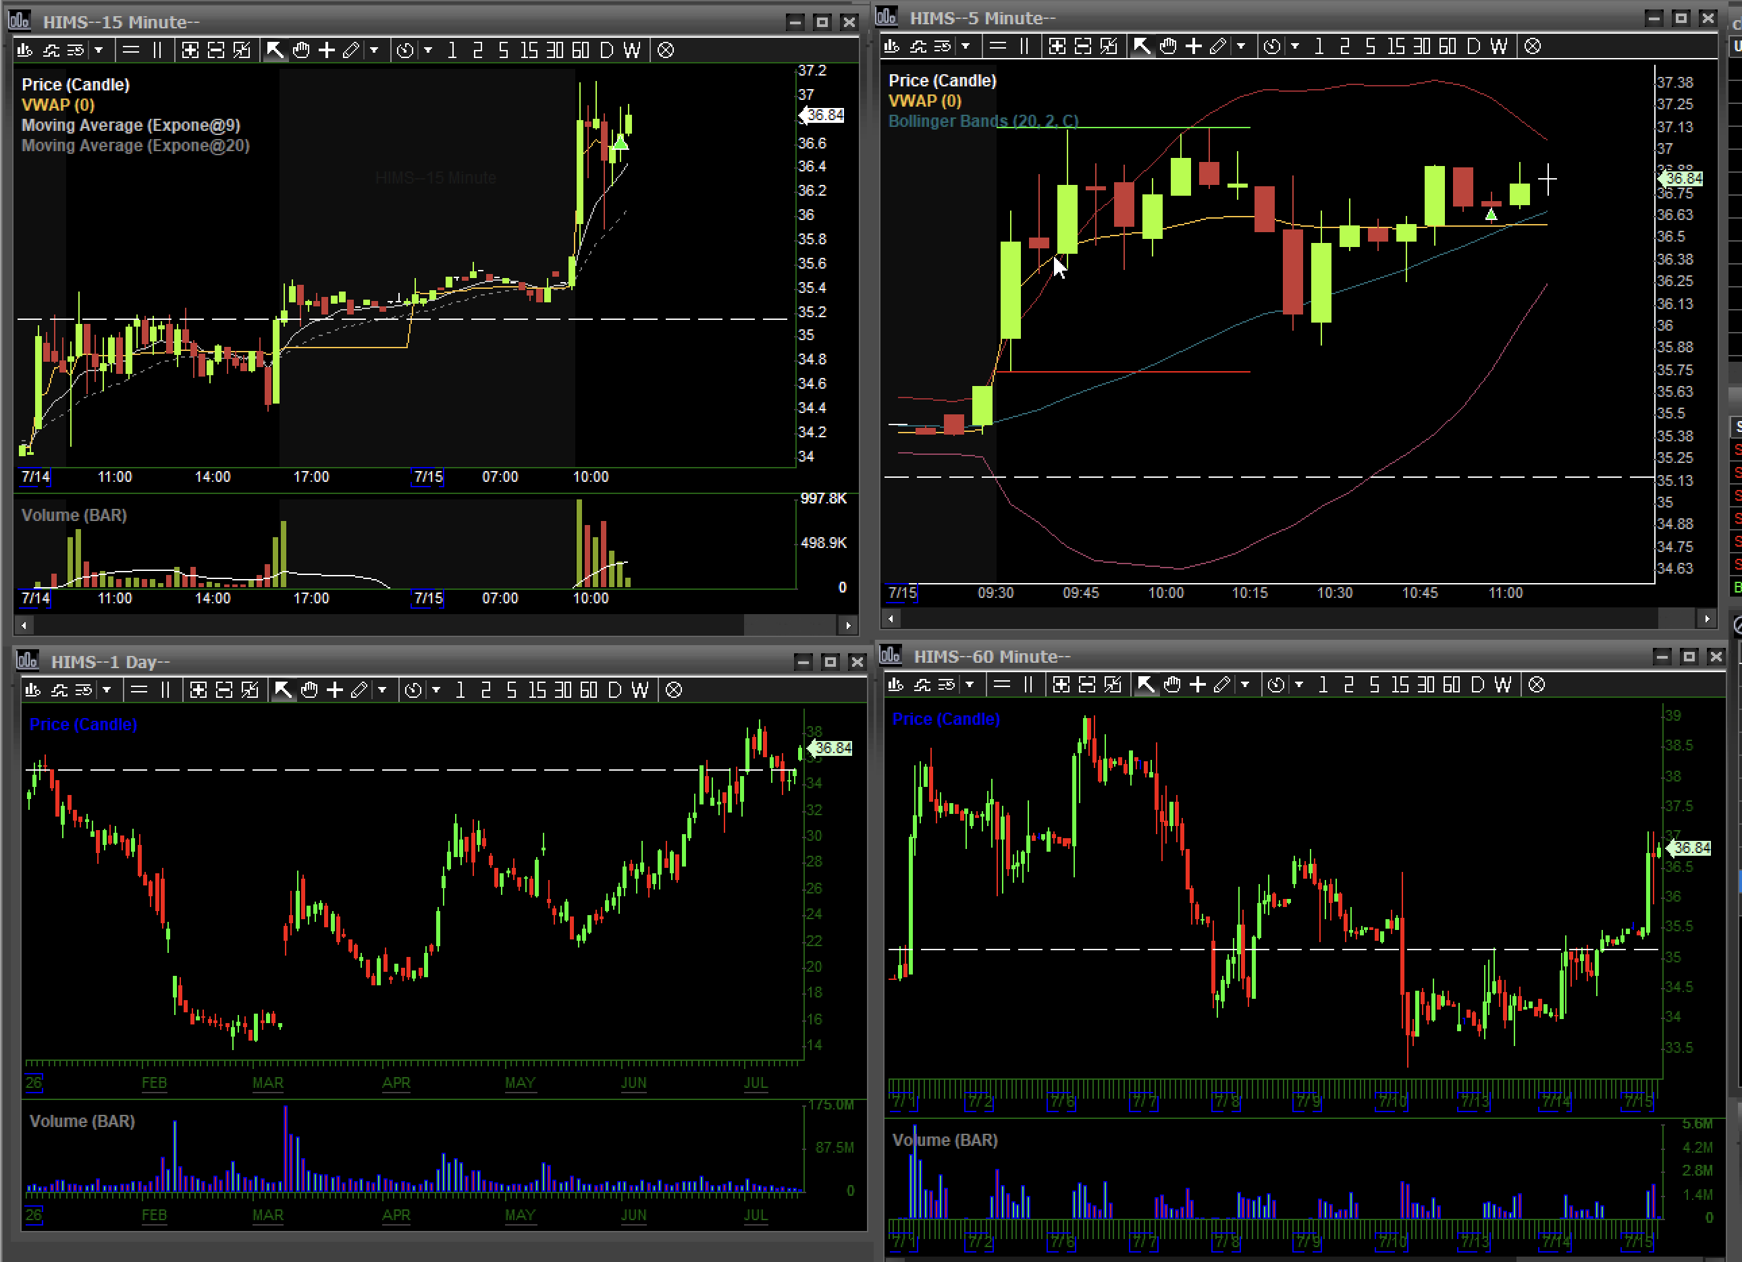The image size is (1742, 1262).
Task: Open studies icon in 15 Minute toolbar
Action: [51, 51]
